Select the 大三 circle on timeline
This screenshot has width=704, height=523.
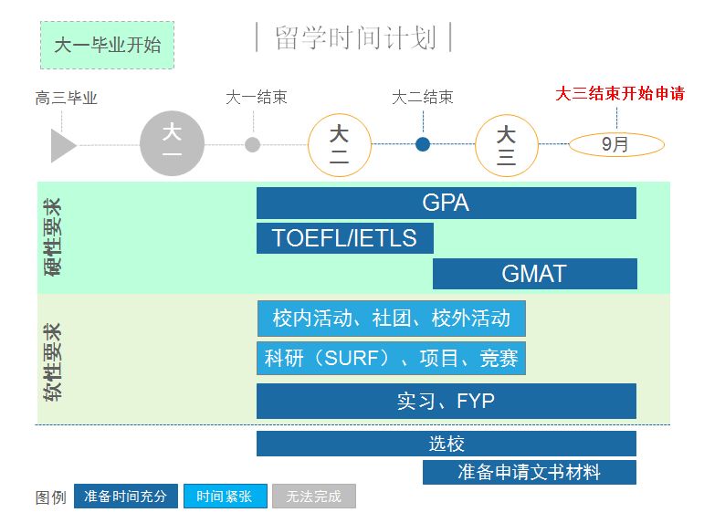point(507,144)
